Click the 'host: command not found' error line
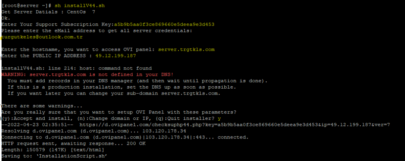 pos(76,68)
